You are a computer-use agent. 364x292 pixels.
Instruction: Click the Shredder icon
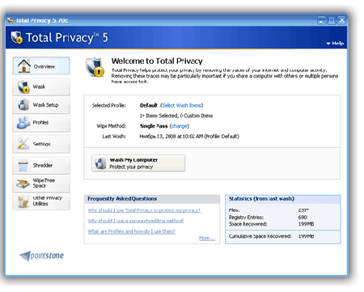click(x=23, y=165)
